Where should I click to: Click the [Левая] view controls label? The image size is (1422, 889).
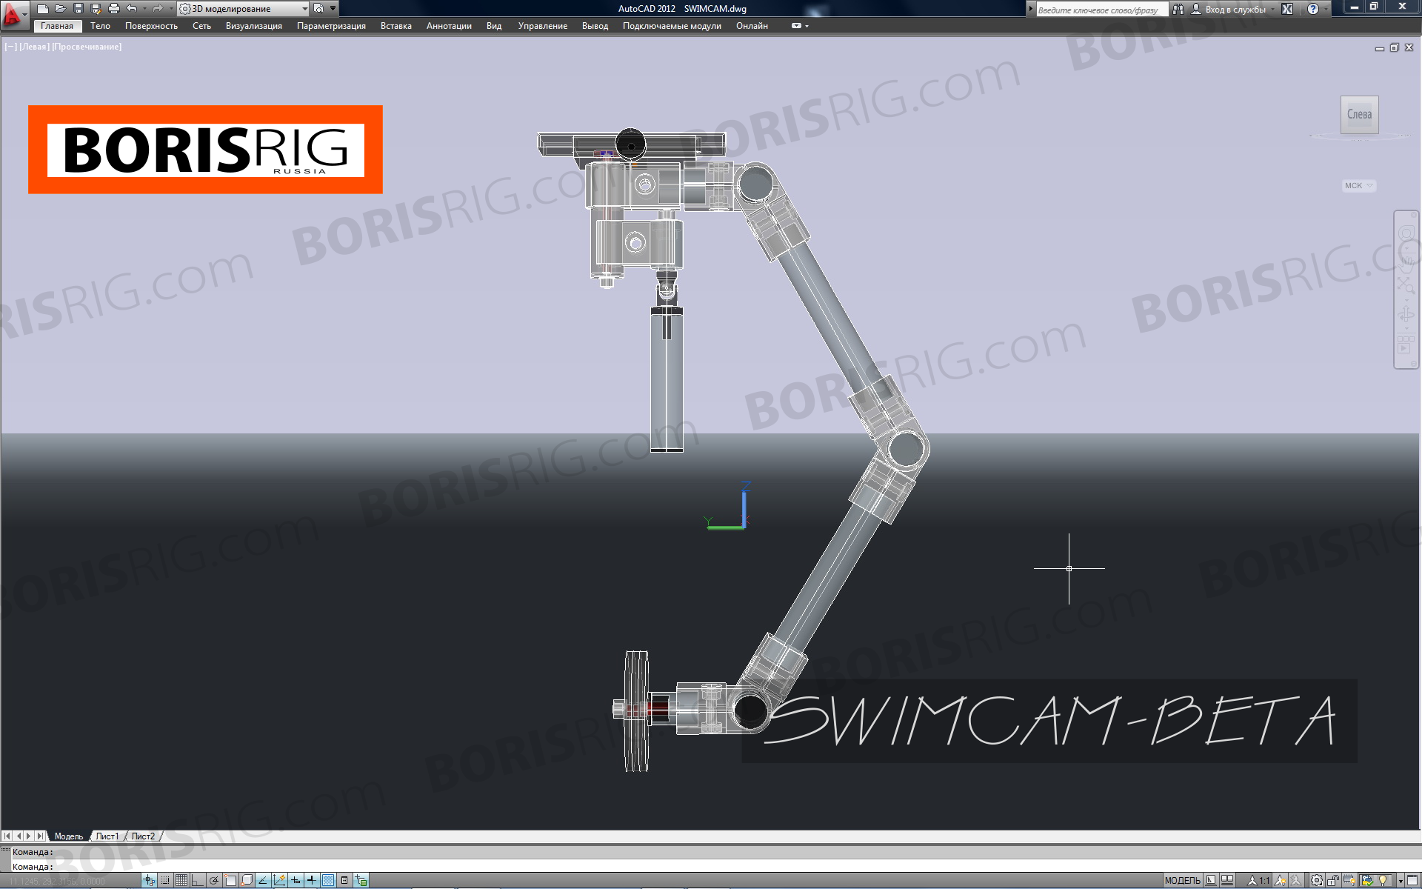point(34,47)
